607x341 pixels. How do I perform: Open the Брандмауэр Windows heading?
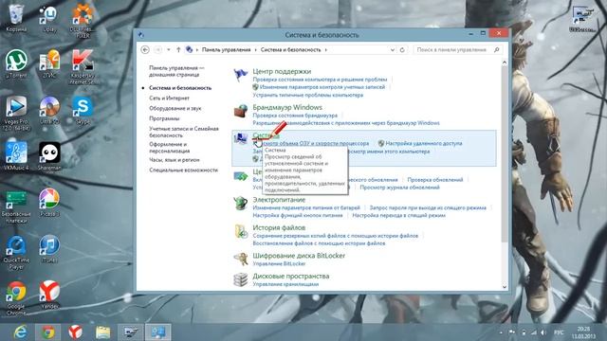(287, 107)
